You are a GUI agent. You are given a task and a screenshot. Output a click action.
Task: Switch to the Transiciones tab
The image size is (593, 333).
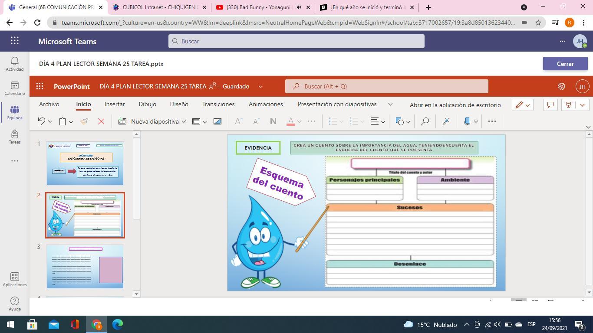pyautogui.click(x=218, y=104)
